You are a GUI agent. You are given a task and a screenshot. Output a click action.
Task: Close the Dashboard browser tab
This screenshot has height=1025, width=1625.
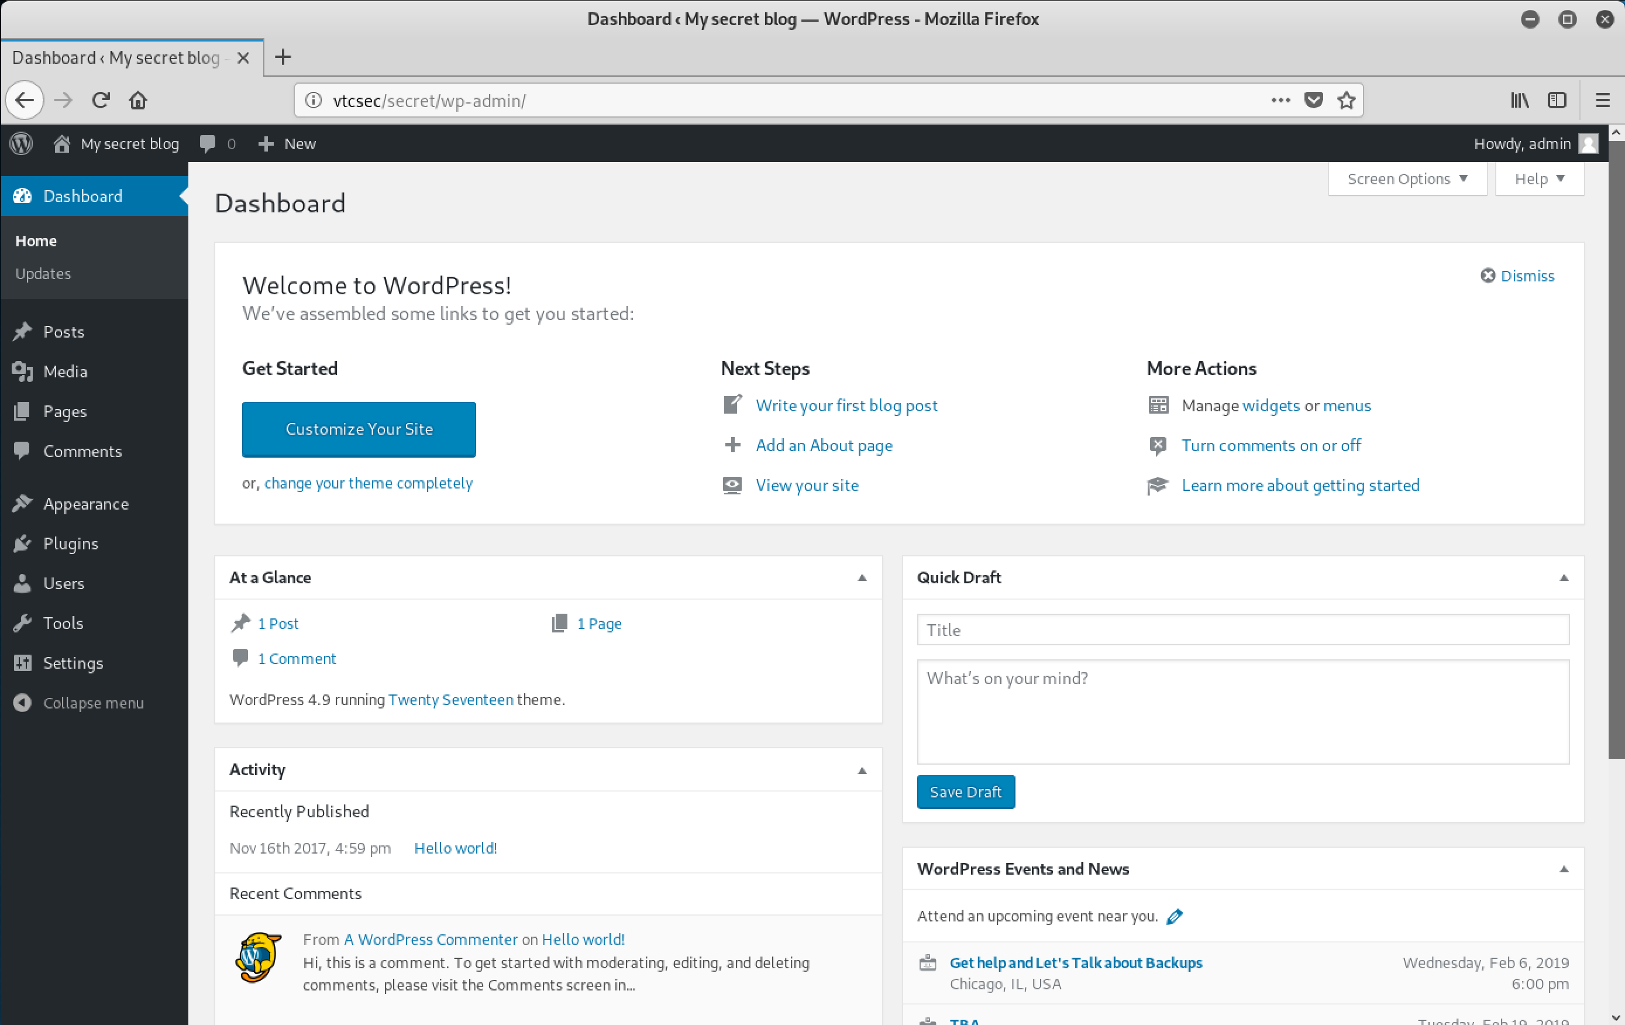point(243,58)
